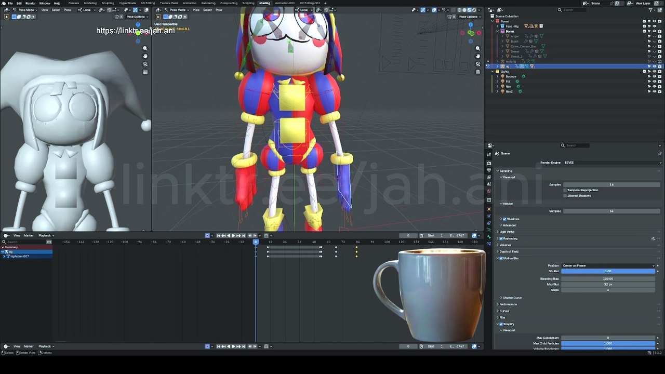Open View menu in left viewport header
The height and width of the screenshot is (374, 665).
coord(45,10)
